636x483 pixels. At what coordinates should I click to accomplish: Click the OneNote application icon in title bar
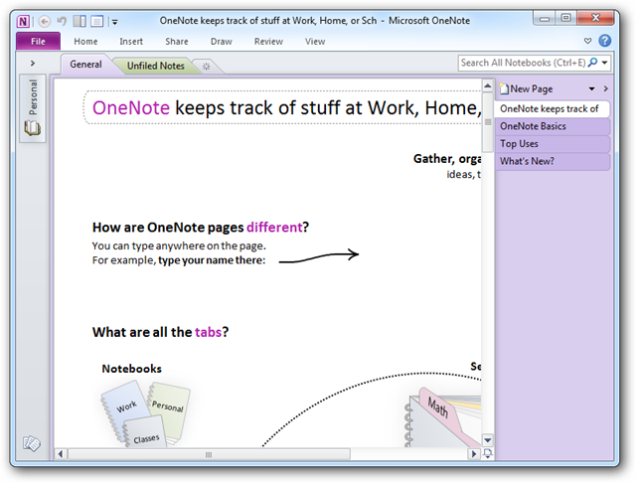click(x=23, y=21)
